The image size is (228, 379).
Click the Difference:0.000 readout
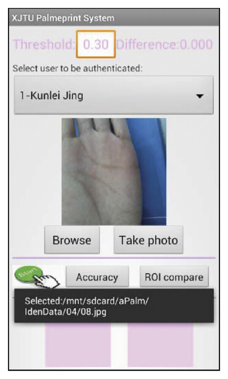[x=165, y=44]
